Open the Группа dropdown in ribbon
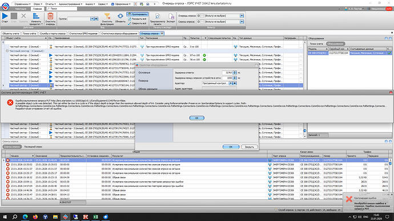 (92, 19)
